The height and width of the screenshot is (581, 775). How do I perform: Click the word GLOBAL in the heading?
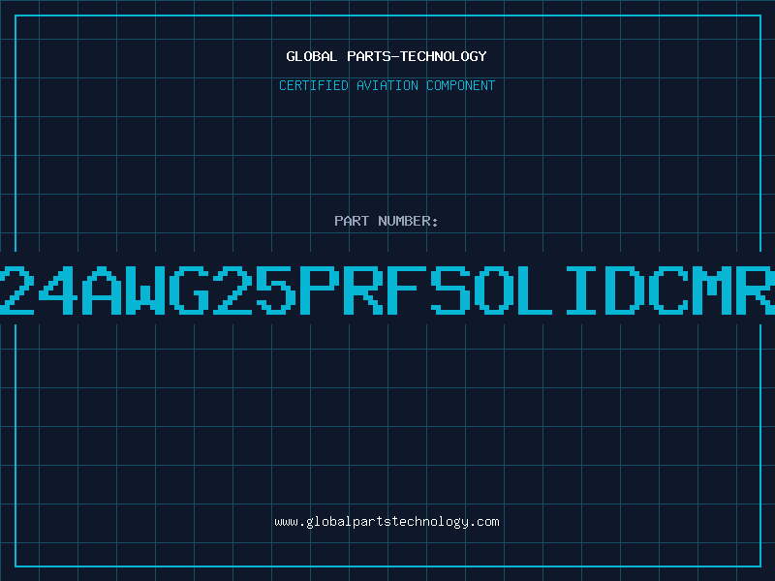point(309,56)
